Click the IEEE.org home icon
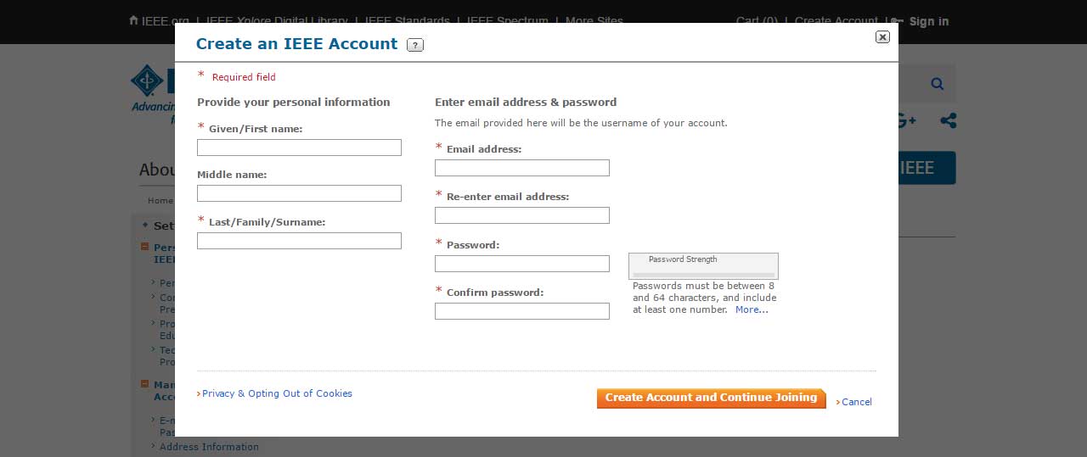The height and width of the screenshot is (457, 1087). (133, 20)
